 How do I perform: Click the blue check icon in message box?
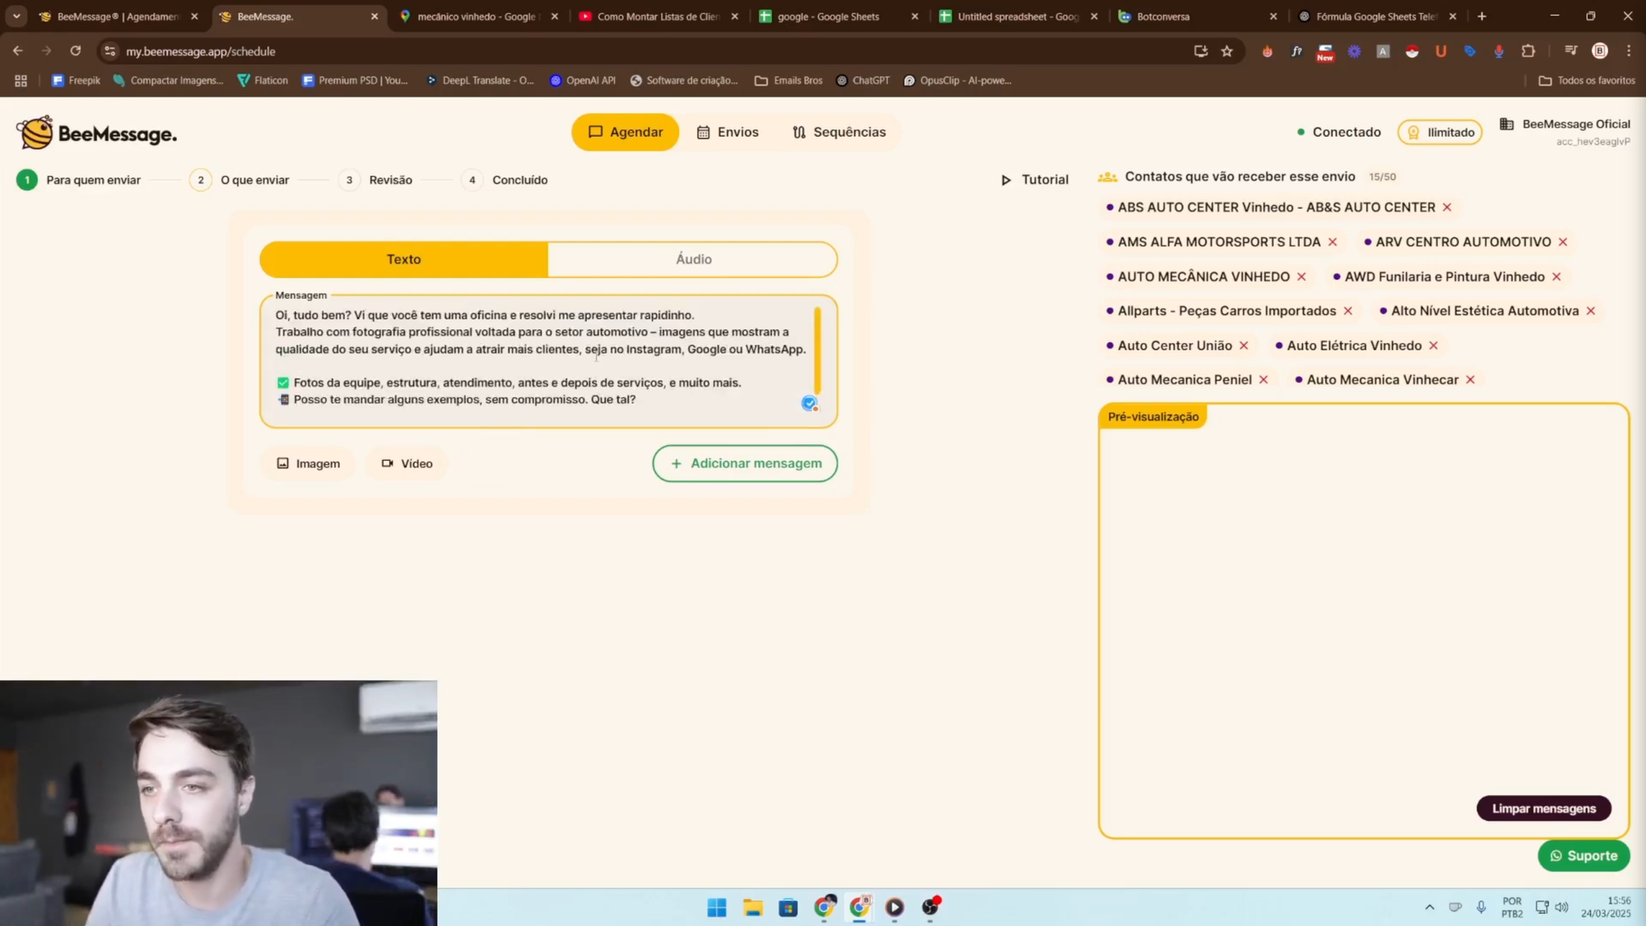tap(809, 403)
